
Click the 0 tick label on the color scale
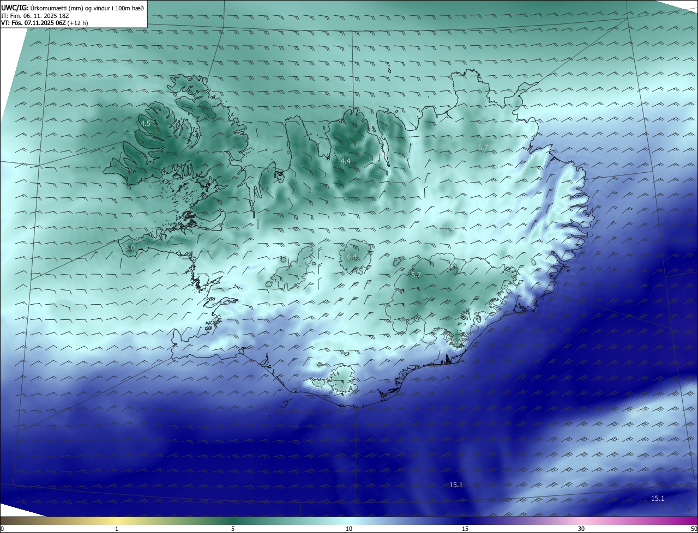coord(2,529)
